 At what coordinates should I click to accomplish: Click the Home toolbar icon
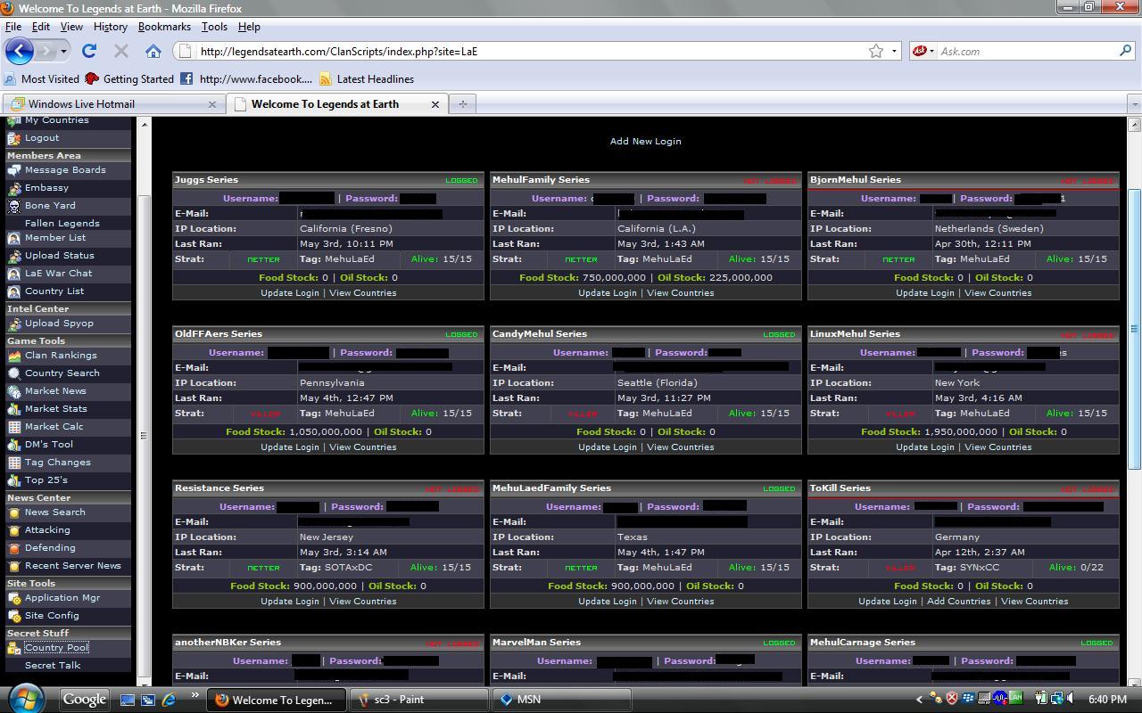pos(153,51)
